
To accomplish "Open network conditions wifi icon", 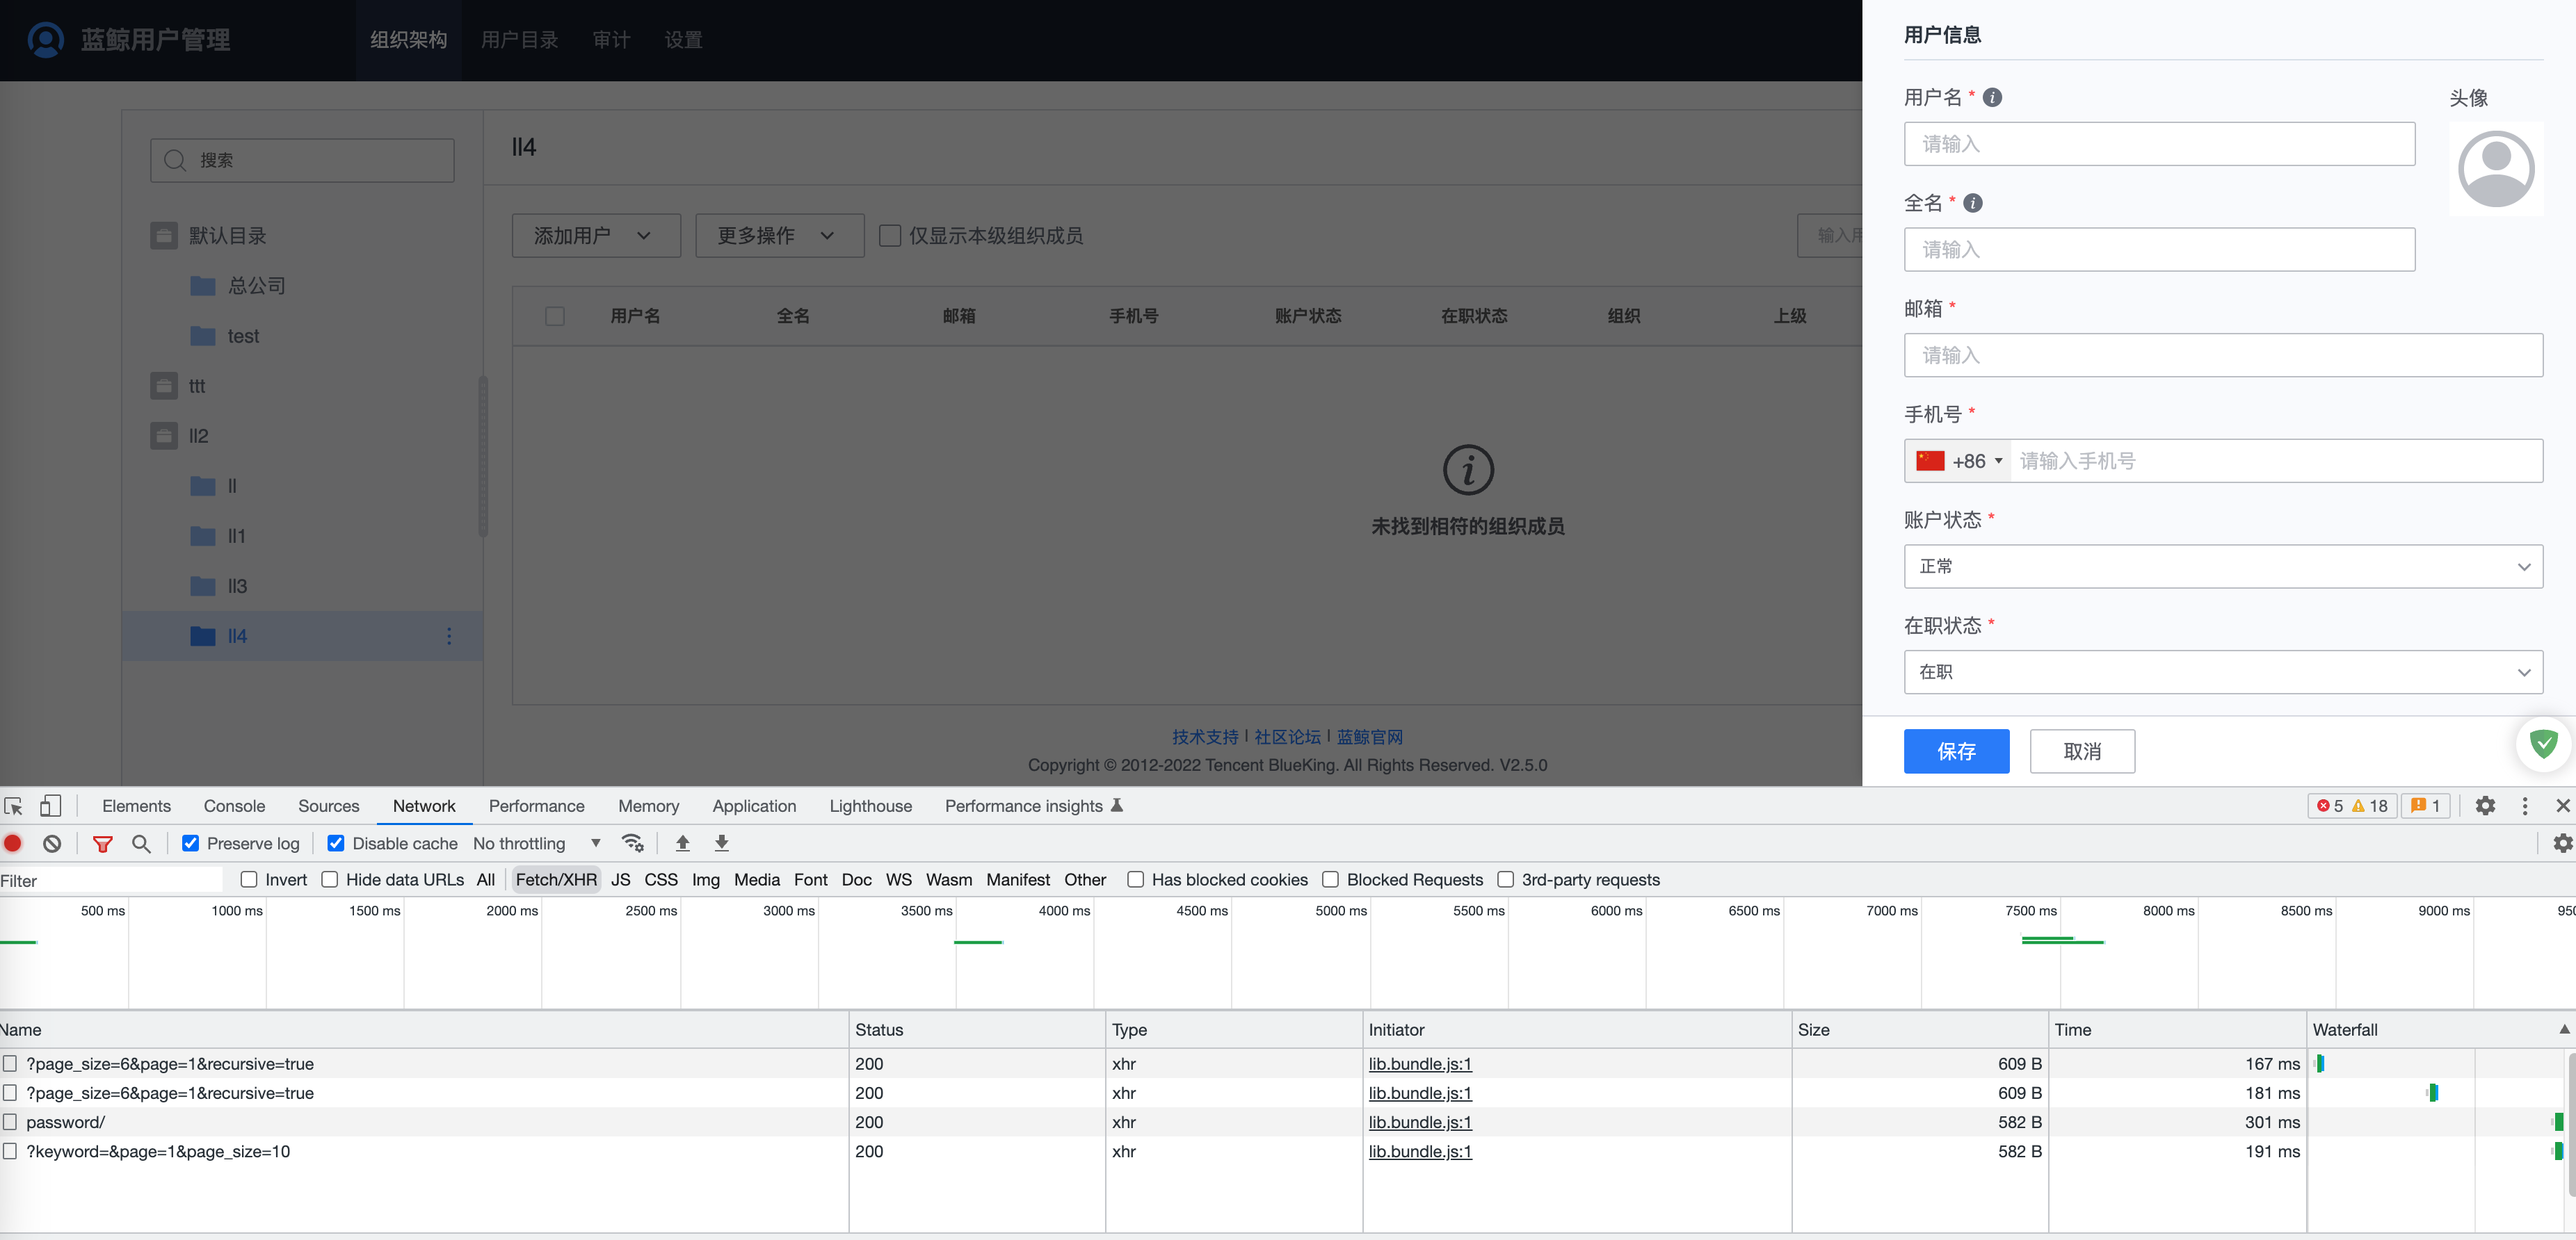I will click(x=632, y=843).
